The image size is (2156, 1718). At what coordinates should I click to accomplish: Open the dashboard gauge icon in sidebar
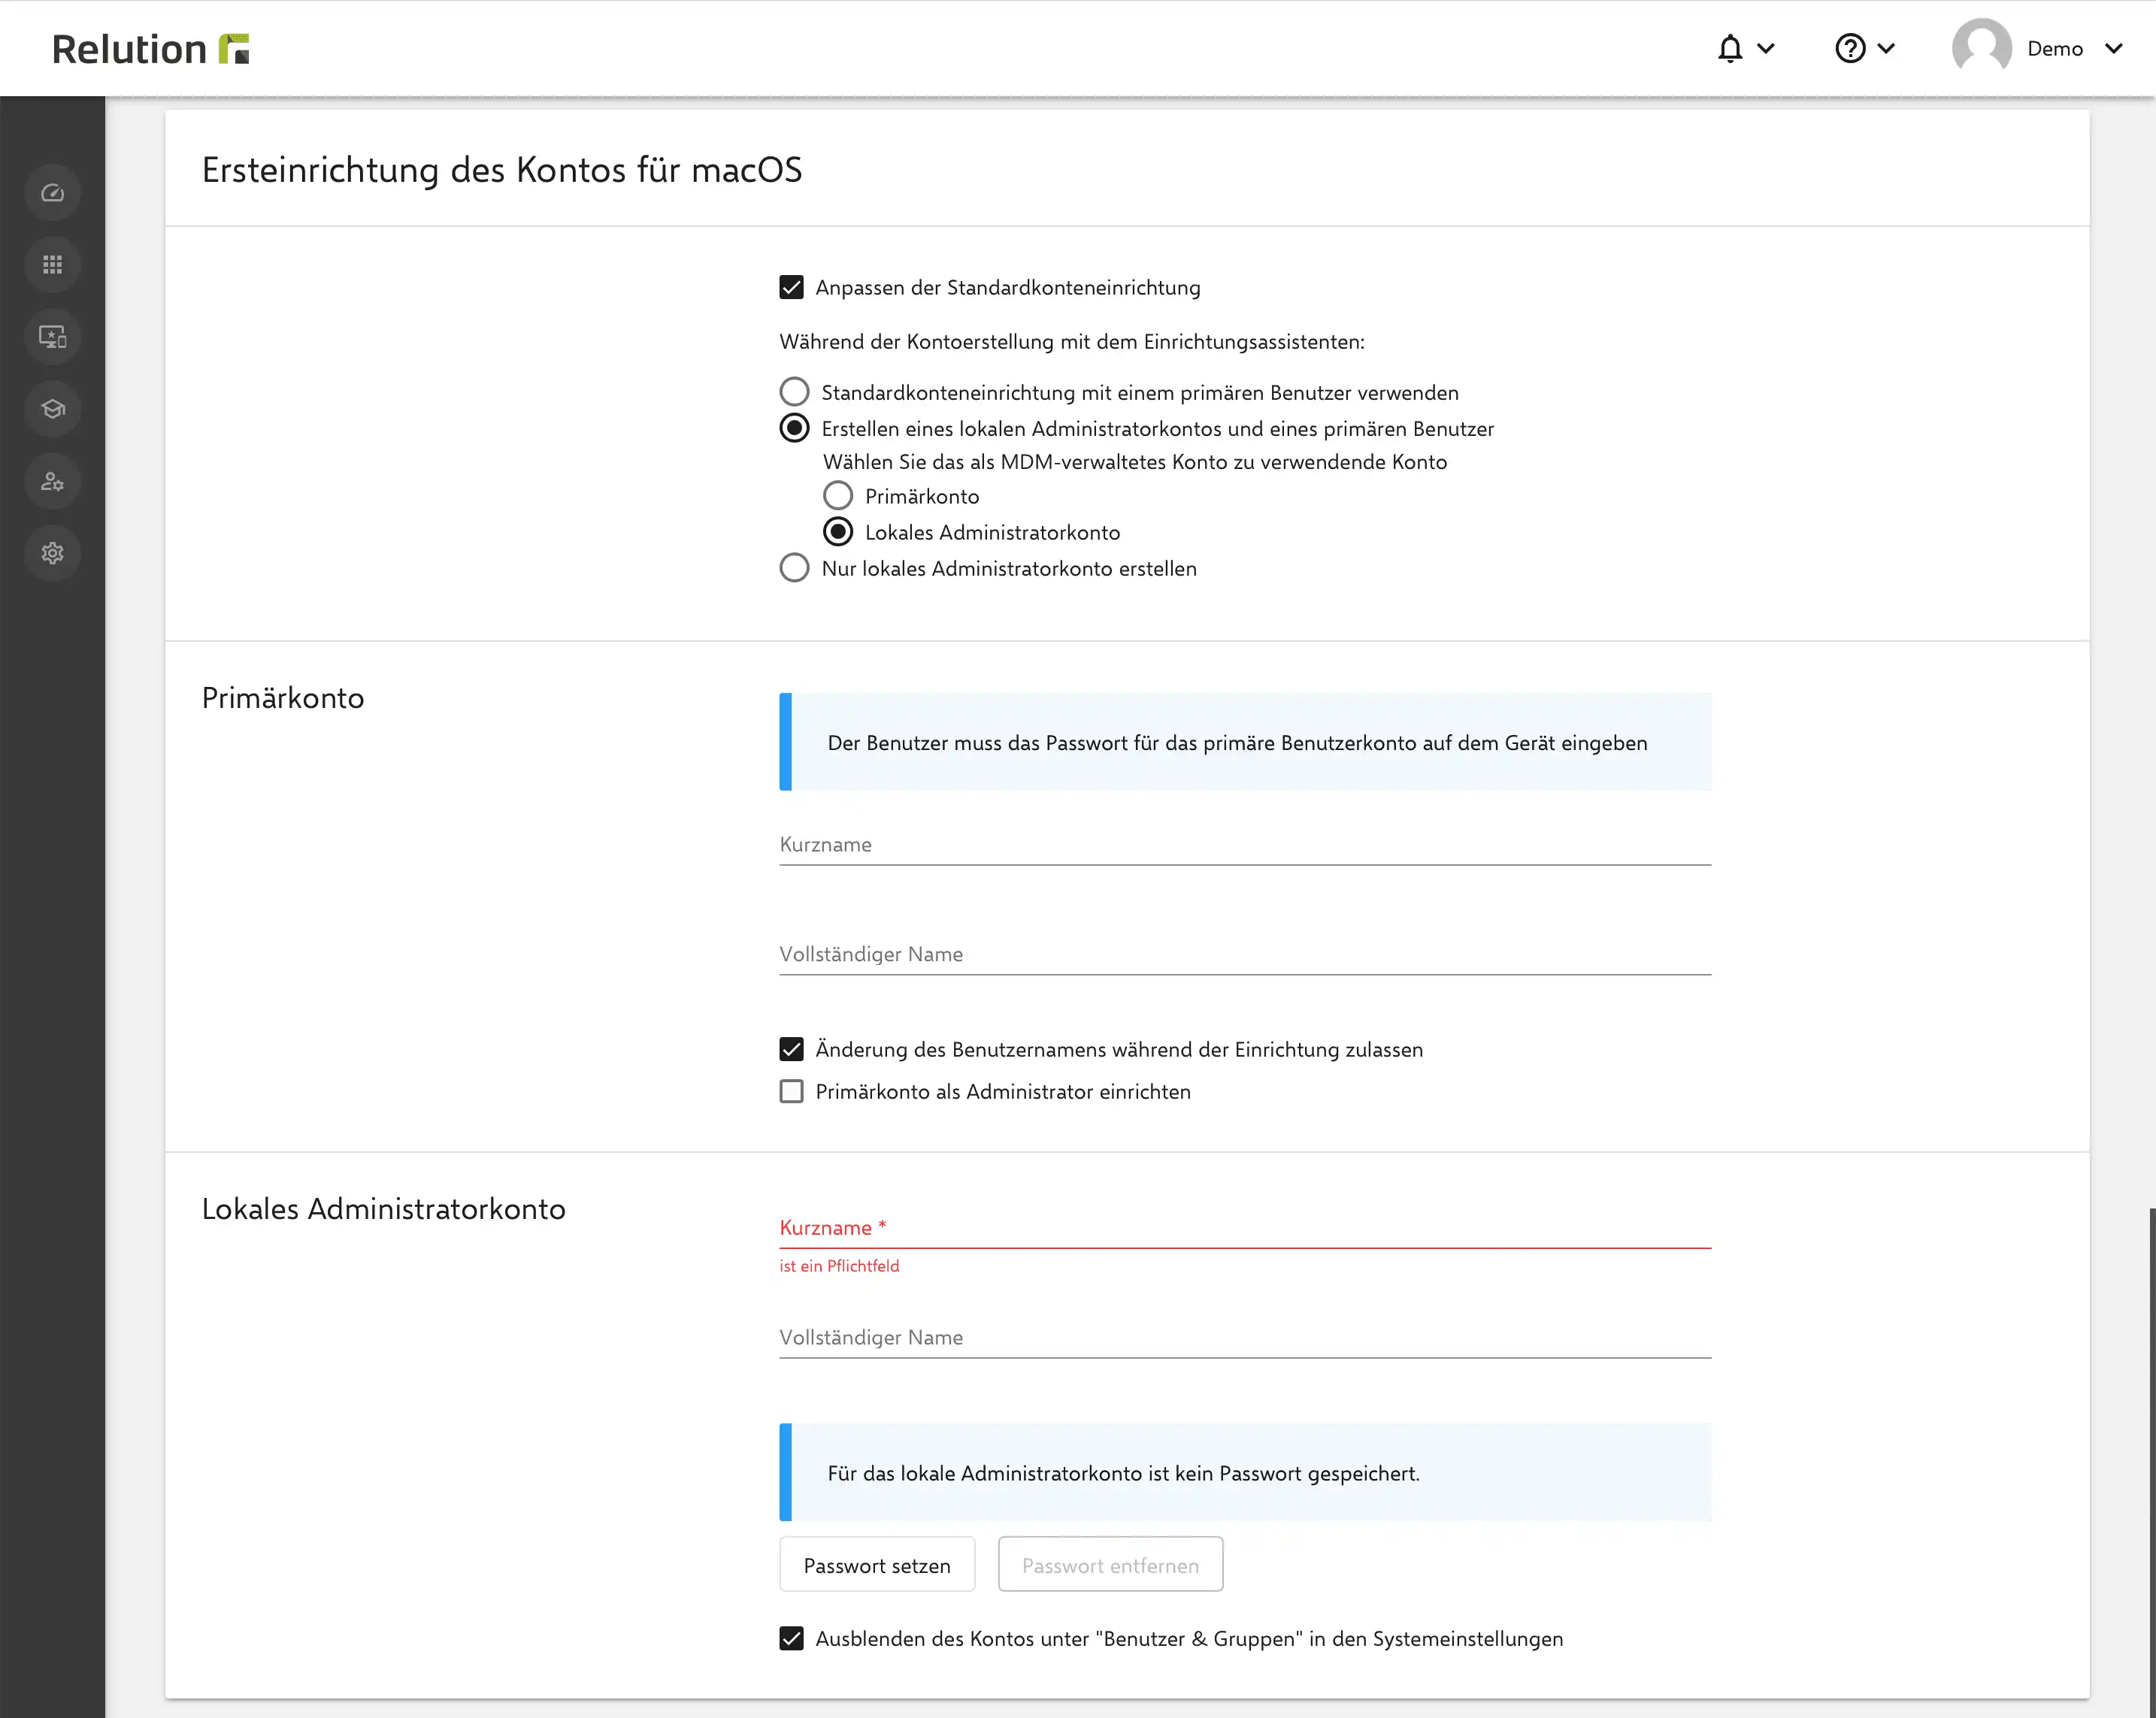point(52,193)
